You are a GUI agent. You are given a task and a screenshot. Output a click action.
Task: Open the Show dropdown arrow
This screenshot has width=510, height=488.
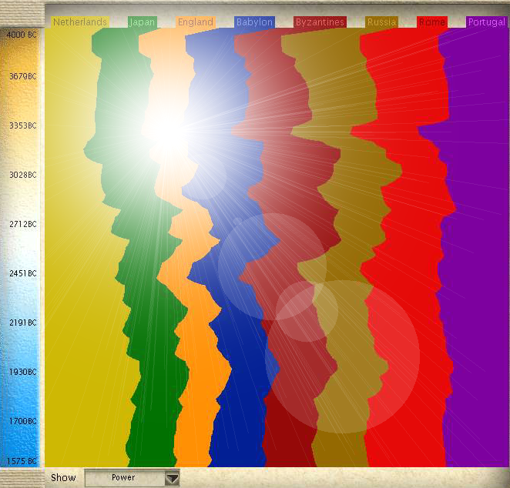[173, 478]
